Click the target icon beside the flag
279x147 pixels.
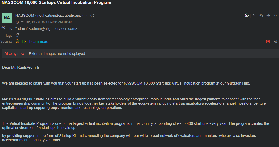point(17,22)
